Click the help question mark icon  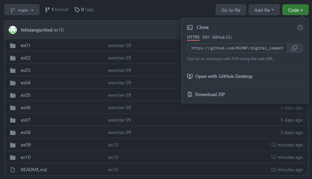pos(300,28)
